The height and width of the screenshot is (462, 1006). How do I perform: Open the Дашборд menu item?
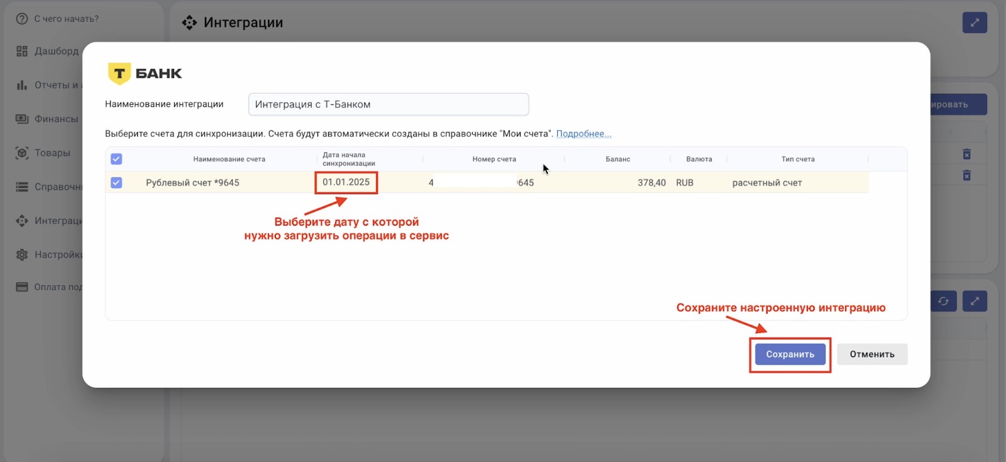(57, 51)
